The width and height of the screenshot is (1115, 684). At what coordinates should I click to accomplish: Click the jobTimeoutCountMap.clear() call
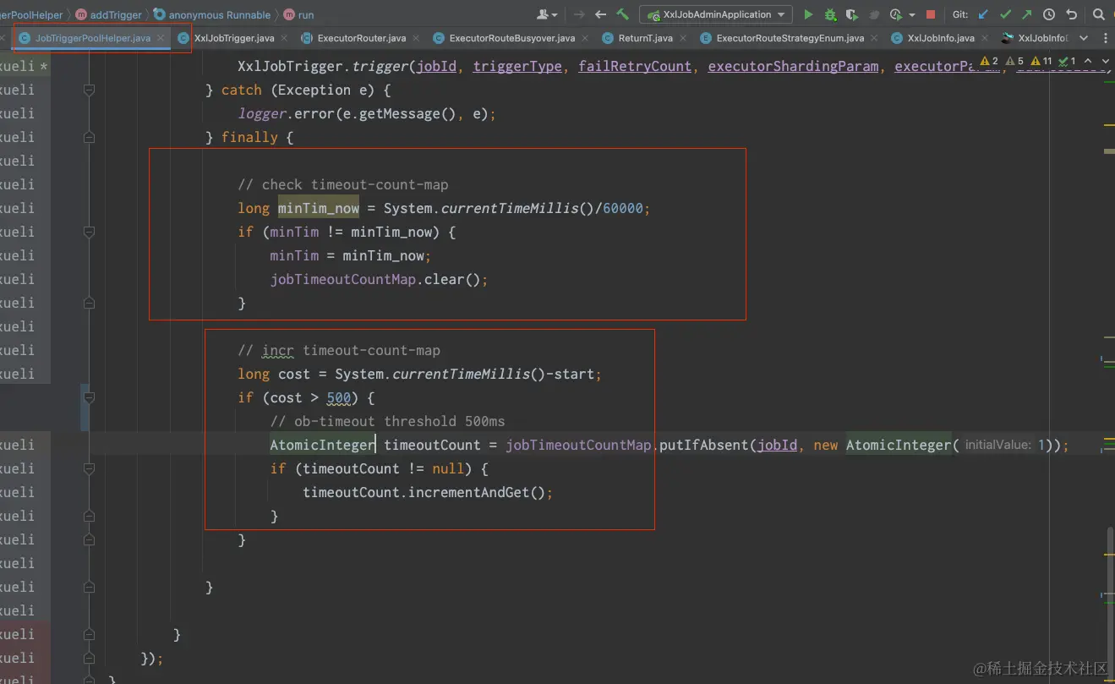pyautogui.click(x=379, y=279)
